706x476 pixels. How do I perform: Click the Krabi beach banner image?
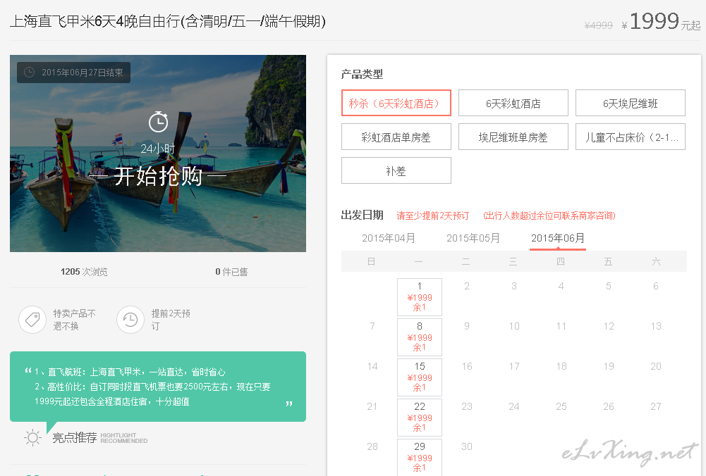(158, 154)
